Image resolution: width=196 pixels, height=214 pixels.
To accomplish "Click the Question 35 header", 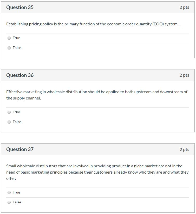I will point(20,7).
